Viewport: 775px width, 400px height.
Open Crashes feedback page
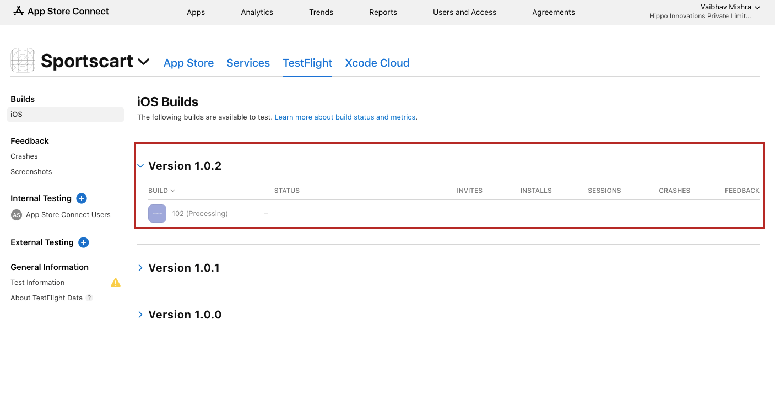coord(24,156)
